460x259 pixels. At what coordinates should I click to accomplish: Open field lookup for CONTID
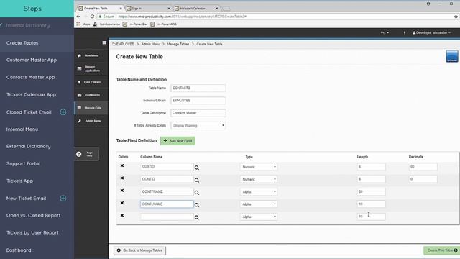[x=196, y=181]
